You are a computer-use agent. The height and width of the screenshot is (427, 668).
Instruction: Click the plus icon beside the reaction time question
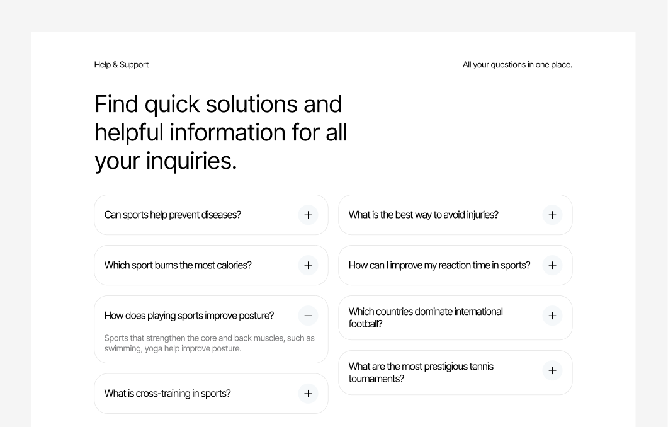point(552,265)
